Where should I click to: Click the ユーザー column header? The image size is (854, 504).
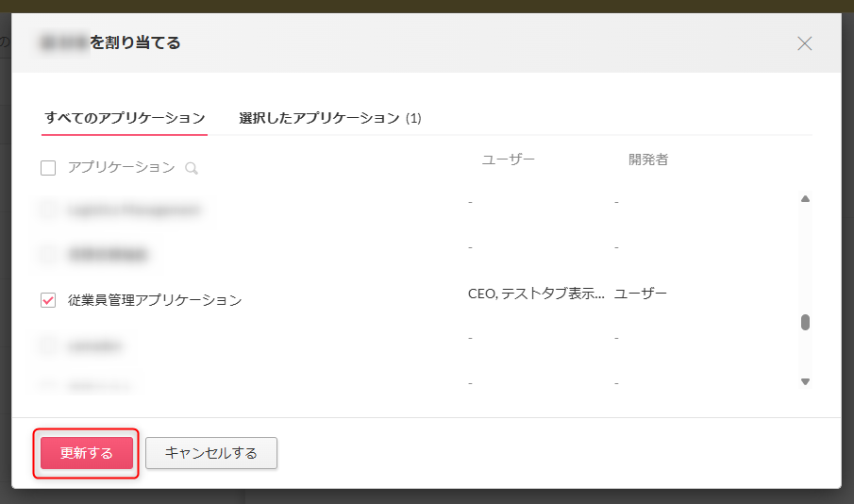pos(509,160)
